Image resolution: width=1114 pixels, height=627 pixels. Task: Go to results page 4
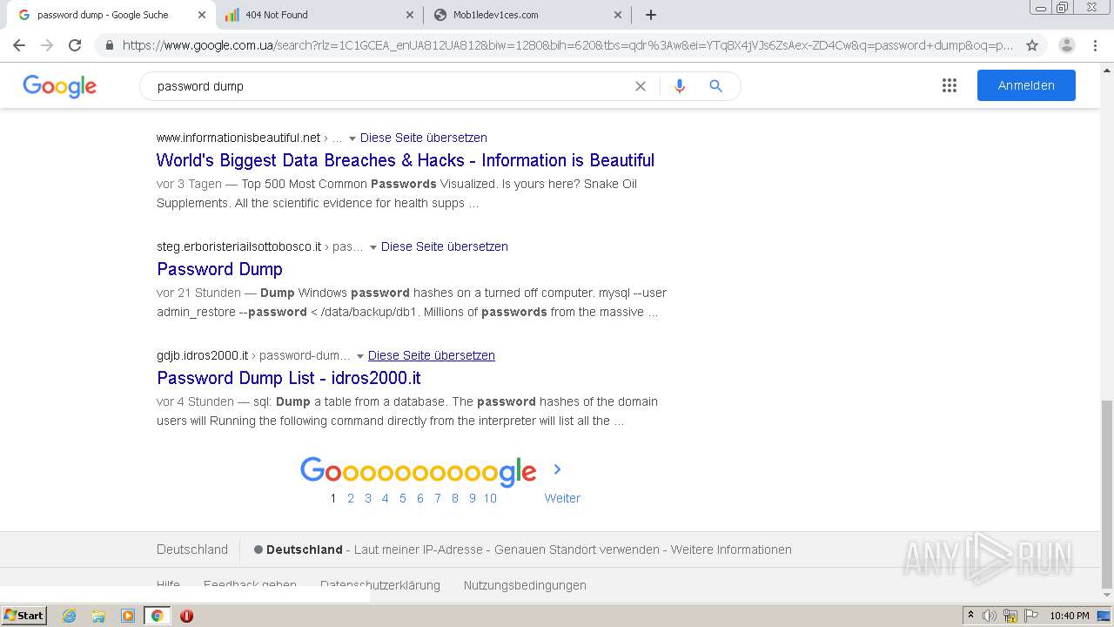point(386,498)
